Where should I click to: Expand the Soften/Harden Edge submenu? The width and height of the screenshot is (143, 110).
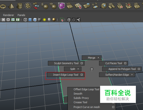click(117, 75)
